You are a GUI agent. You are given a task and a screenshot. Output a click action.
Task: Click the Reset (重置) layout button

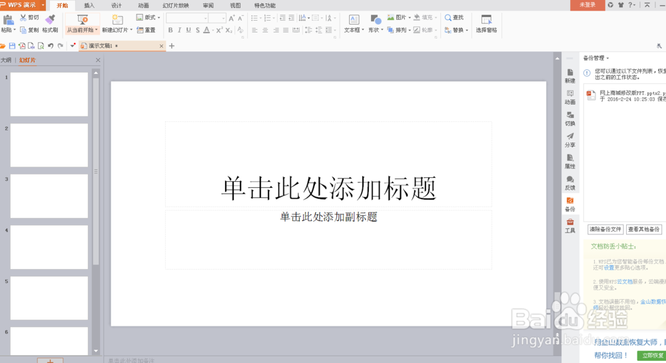pos(146,30)
